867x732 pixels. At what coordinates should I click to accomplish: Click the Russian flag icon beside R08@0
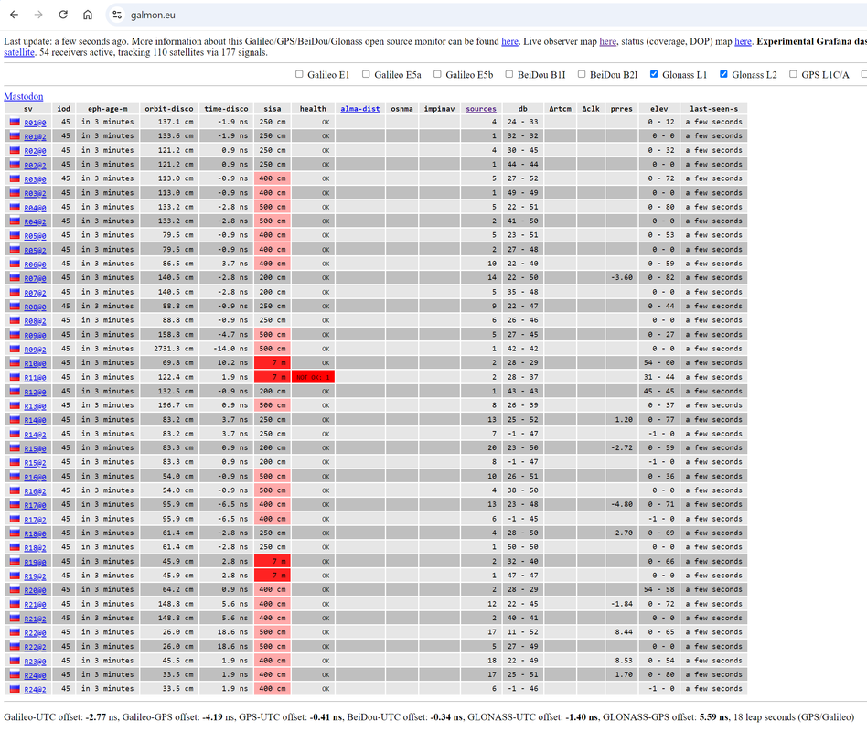pos(15,306)
